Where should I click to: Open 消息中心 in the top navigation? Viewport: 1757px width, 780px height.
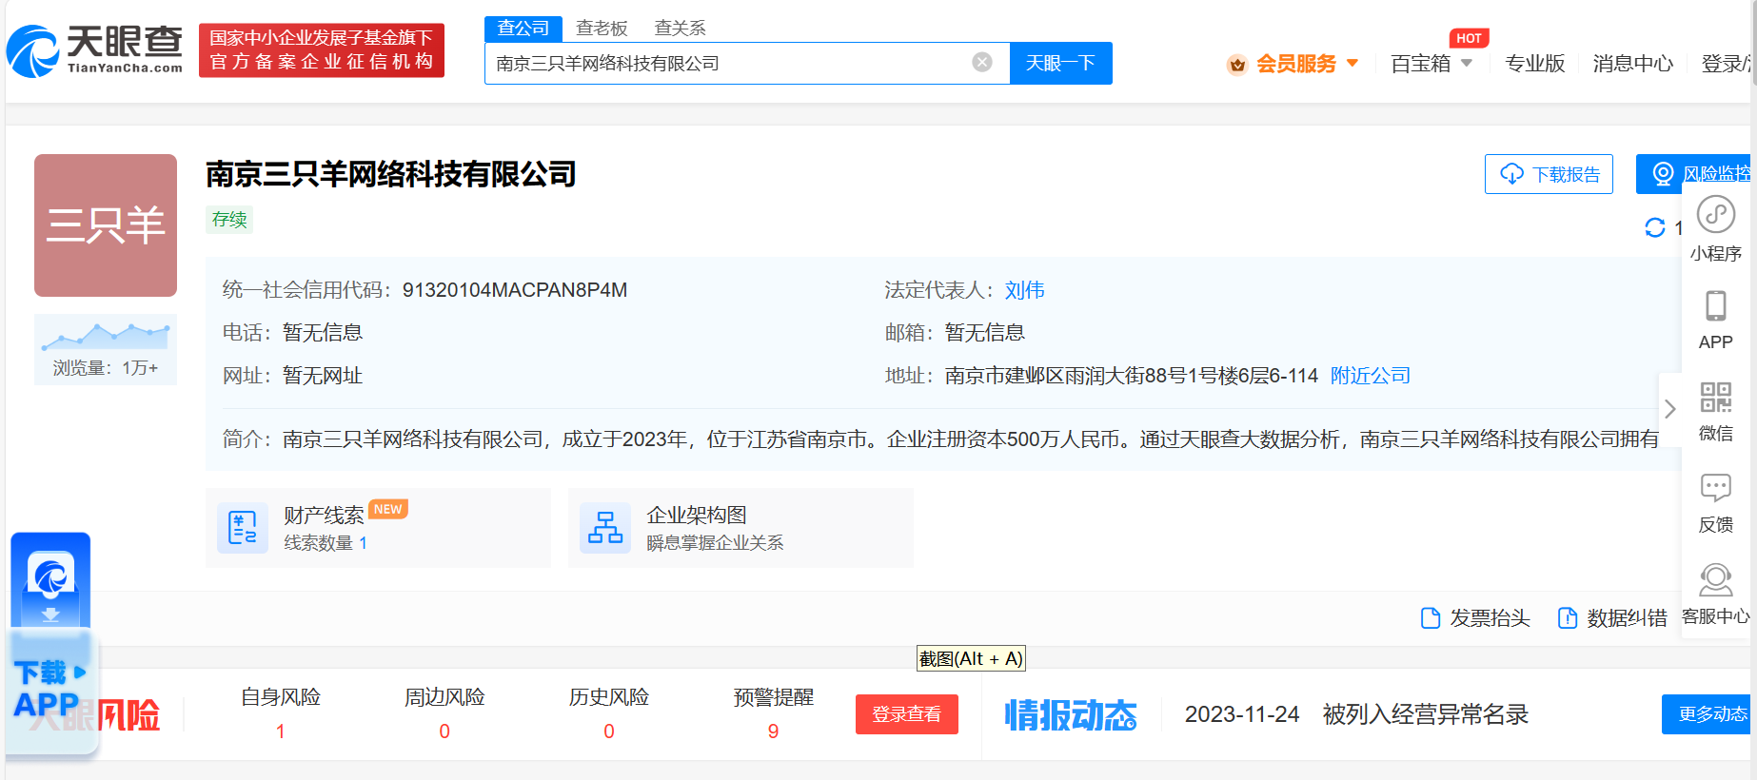1632,64
